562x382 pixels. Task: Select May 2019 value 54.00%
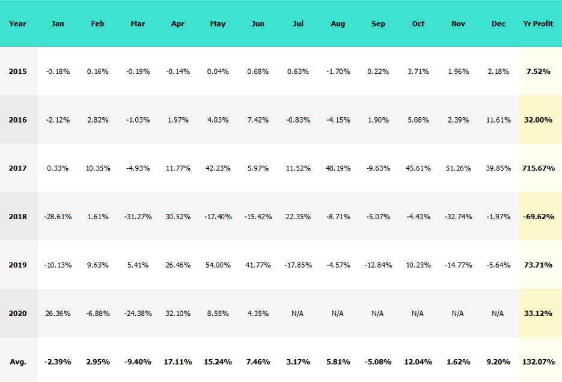tap(218, 265)
